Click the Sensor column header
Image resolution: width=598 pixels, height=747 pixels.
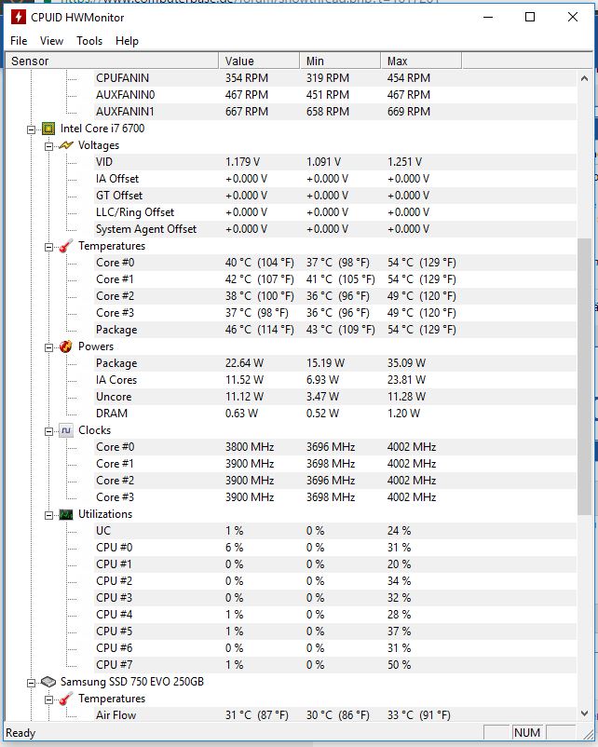[112, 61]
